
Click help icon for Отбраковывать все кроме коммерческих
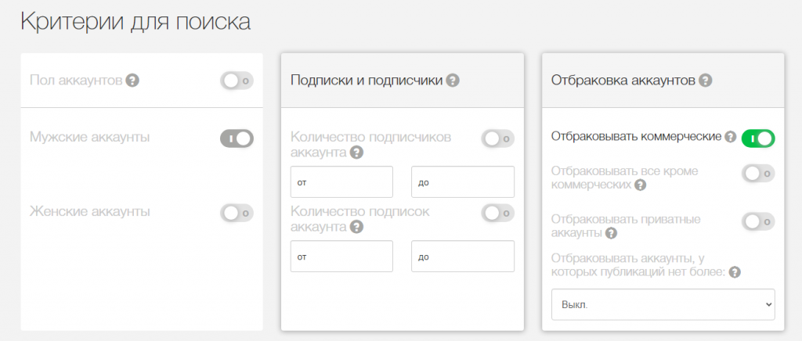[x=640, y=185]
